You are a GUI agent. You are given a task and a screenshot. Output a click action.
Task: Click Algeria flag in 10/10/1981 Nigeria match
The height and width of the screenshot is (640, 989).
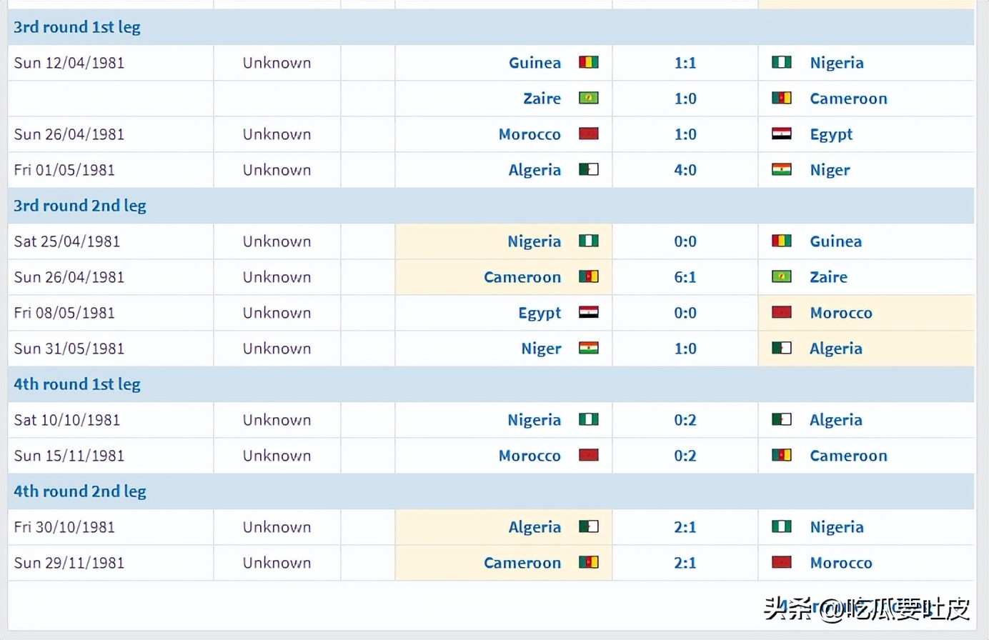click(781, 419)
